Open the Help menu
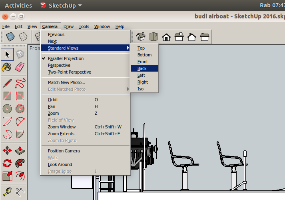The image size is (285, 200). tap(120, 26)
